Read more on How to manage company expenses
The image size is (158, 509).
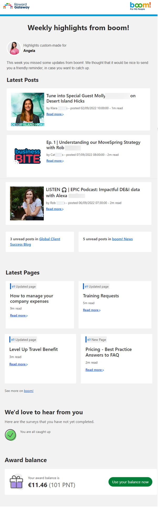[x=19, y=315]
